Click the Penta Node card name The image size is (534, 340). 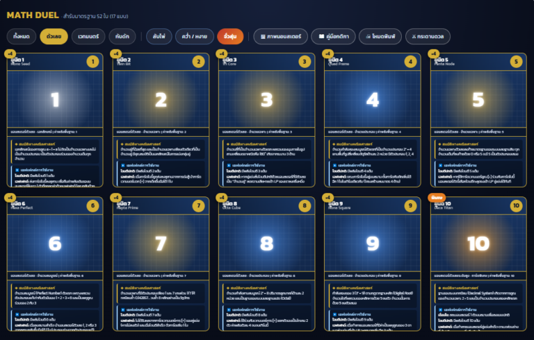[444, 64]
